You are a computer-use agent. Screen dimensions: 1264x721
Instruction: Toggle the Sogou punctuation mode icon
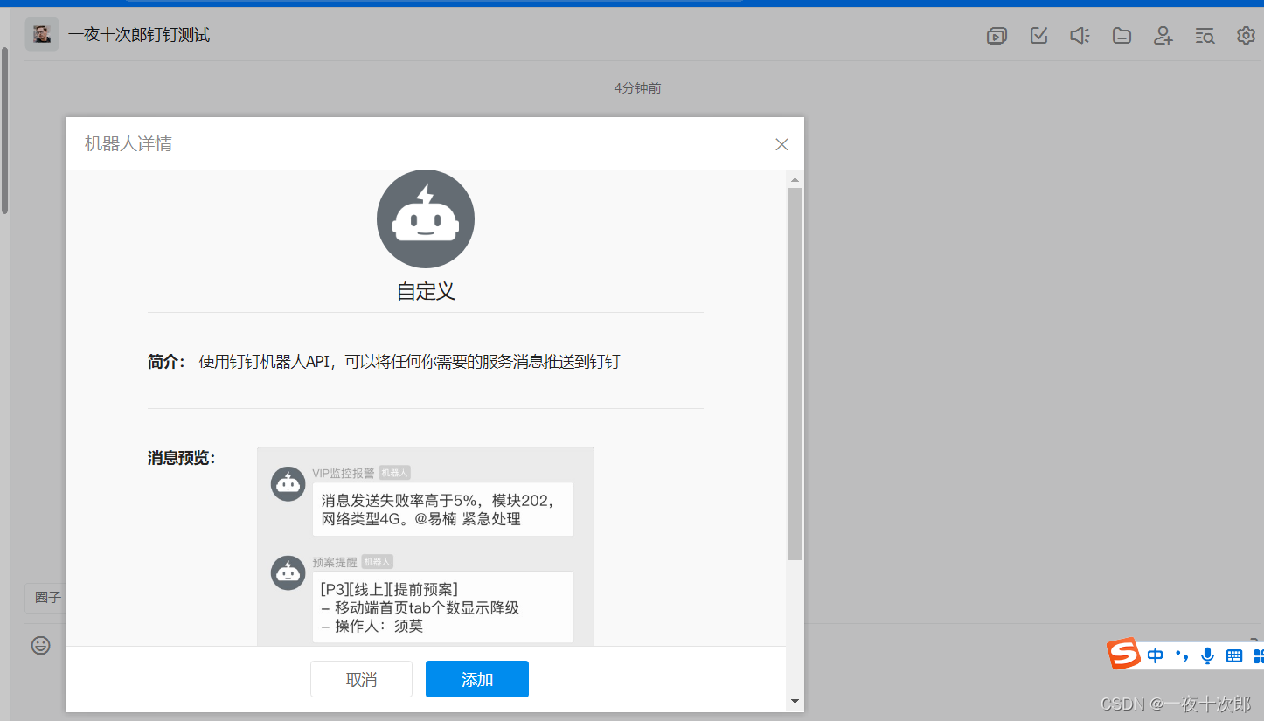point(1182,655)
